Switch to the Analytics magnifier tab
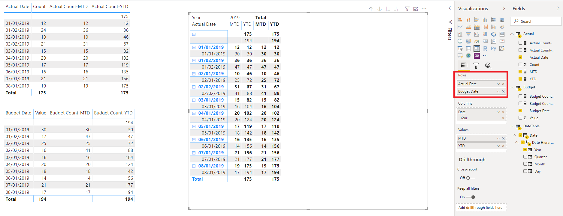This screenshot has width=563, height=216. 488,66
